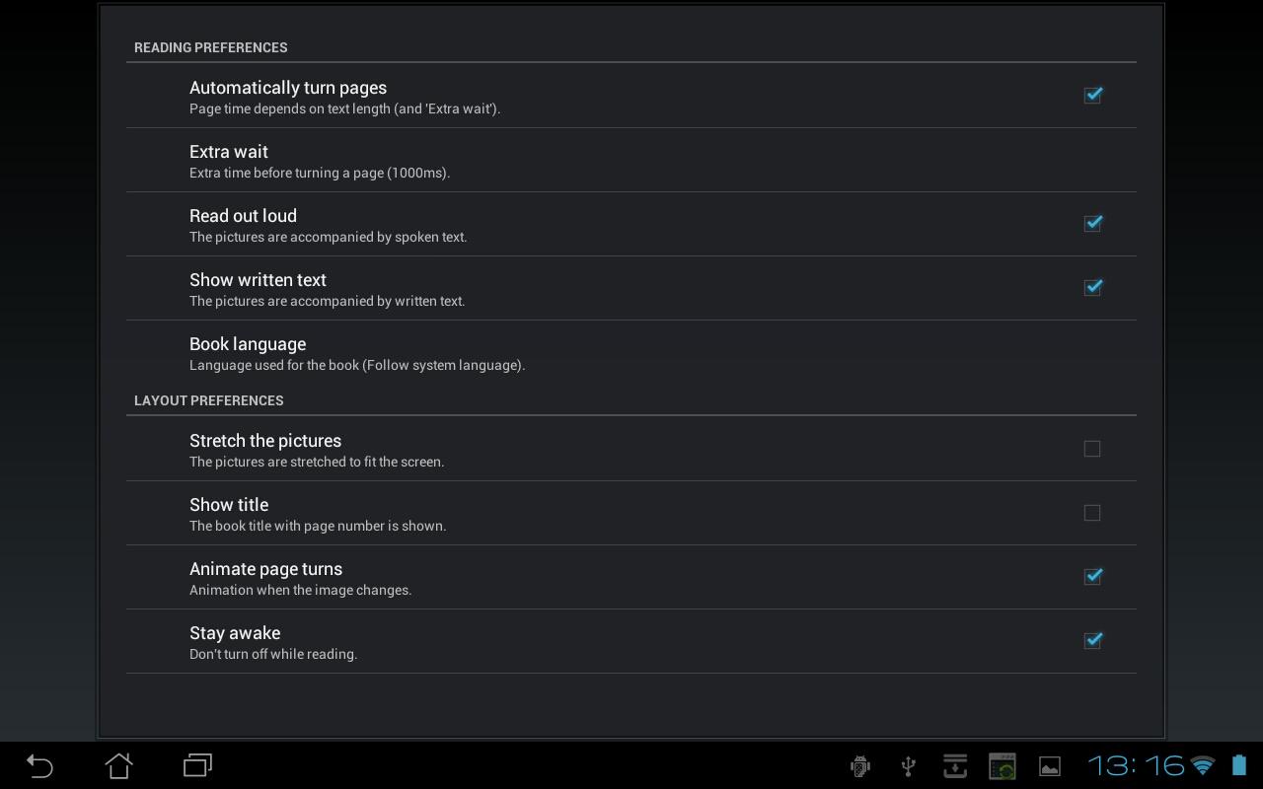The image size is (1263, 789).
Task: Open the download notification icon
Action: pyautogui.click(x=955, y=766)
